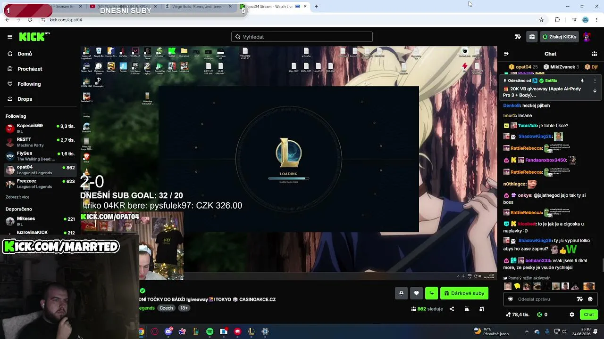Toggle follow with the heart button

[416, 293]
